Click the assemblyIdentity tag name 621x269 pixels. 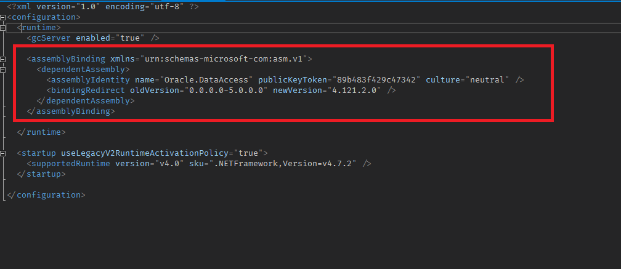click(91, 79)
